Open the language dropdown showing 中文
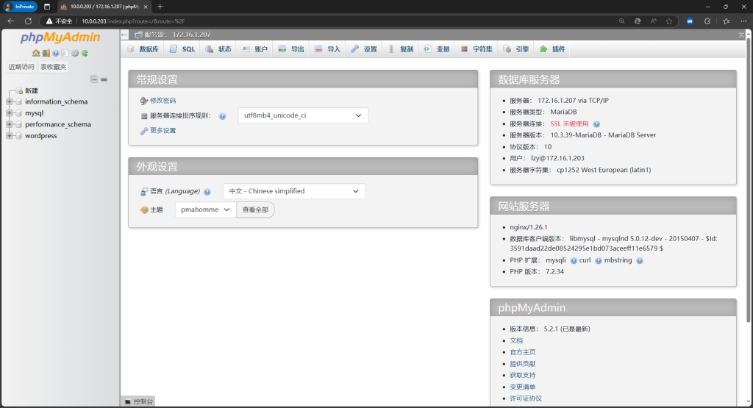 (x=294, y=191)
